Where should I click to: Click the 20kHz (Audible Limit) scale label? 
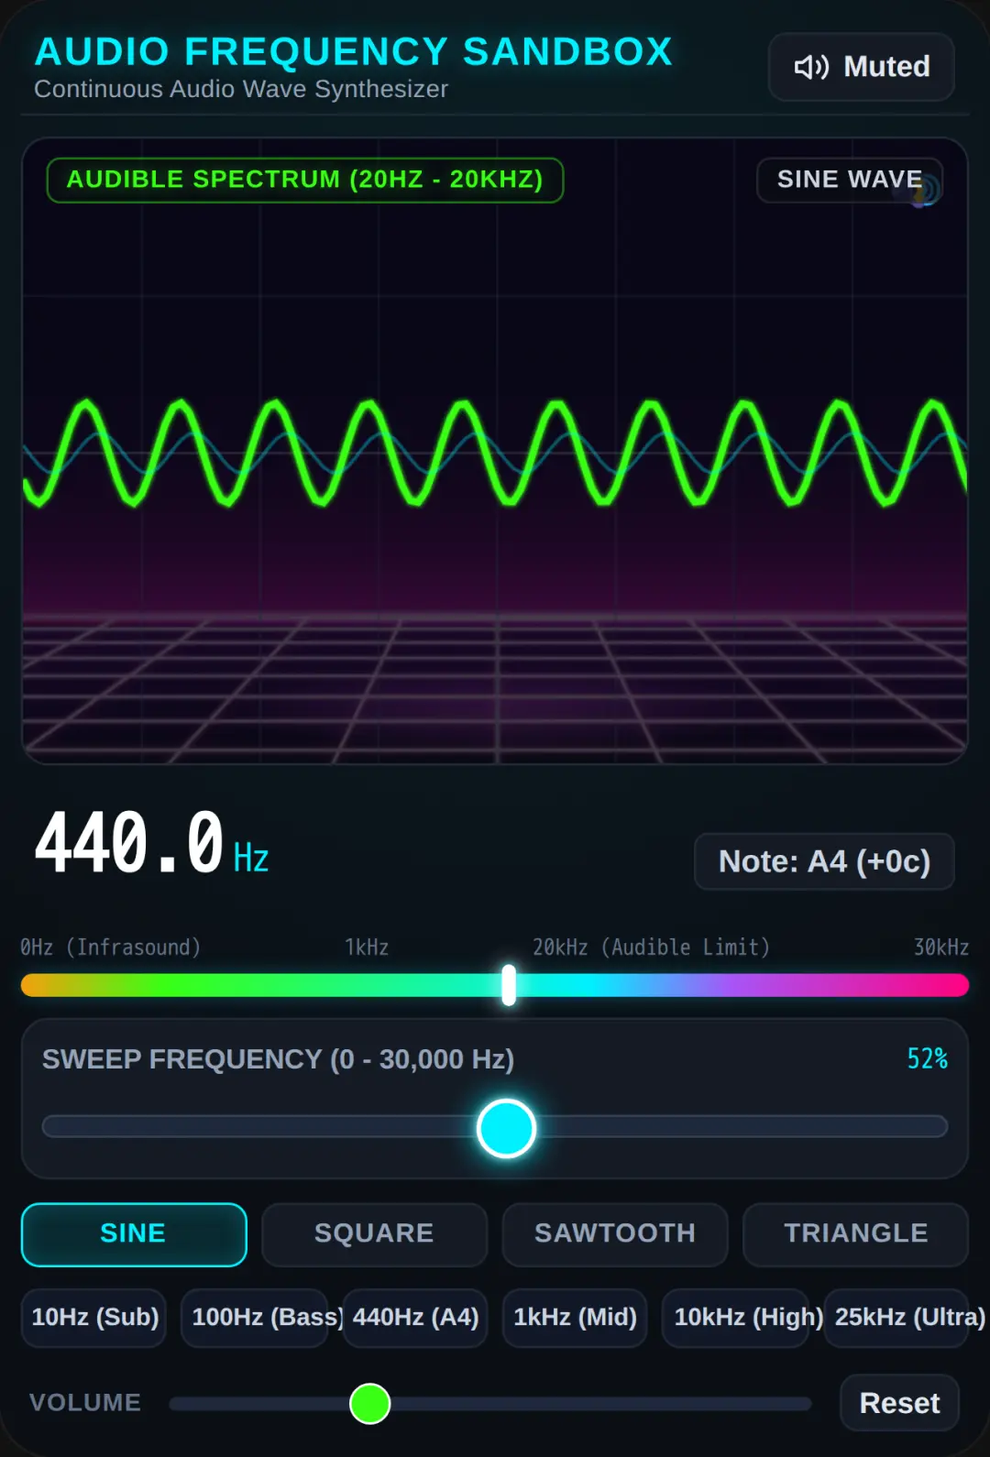coord(651,948)
